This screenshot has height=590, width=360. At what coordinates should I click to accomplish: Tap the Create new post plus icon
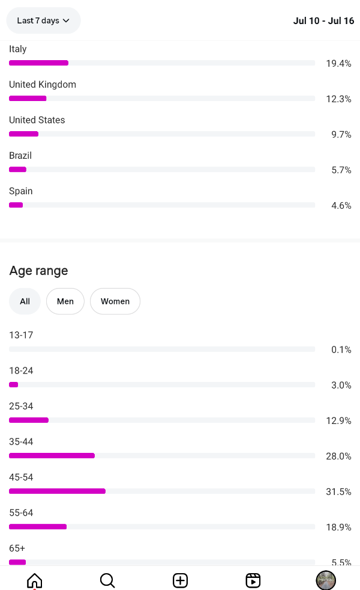point(180,580)
